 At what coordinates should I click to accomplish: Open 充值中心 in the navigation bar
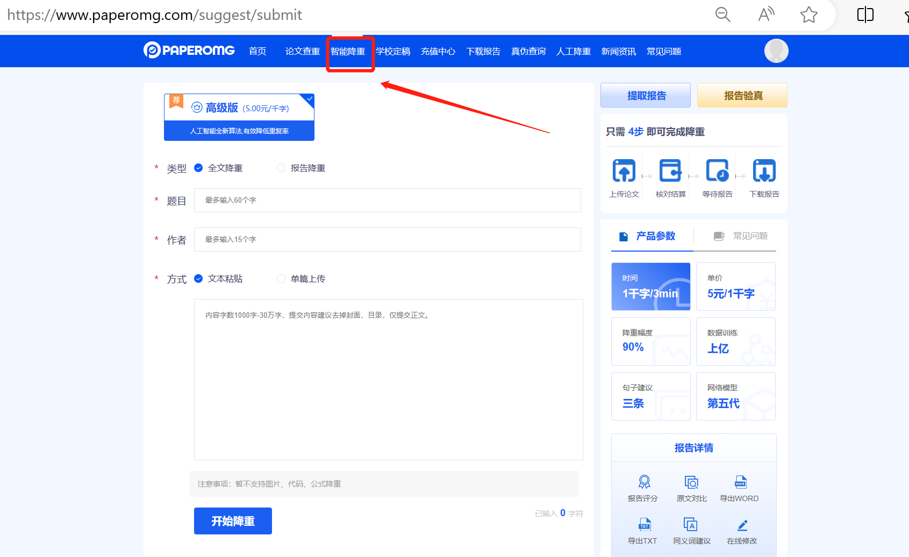[x=438, y=51]
